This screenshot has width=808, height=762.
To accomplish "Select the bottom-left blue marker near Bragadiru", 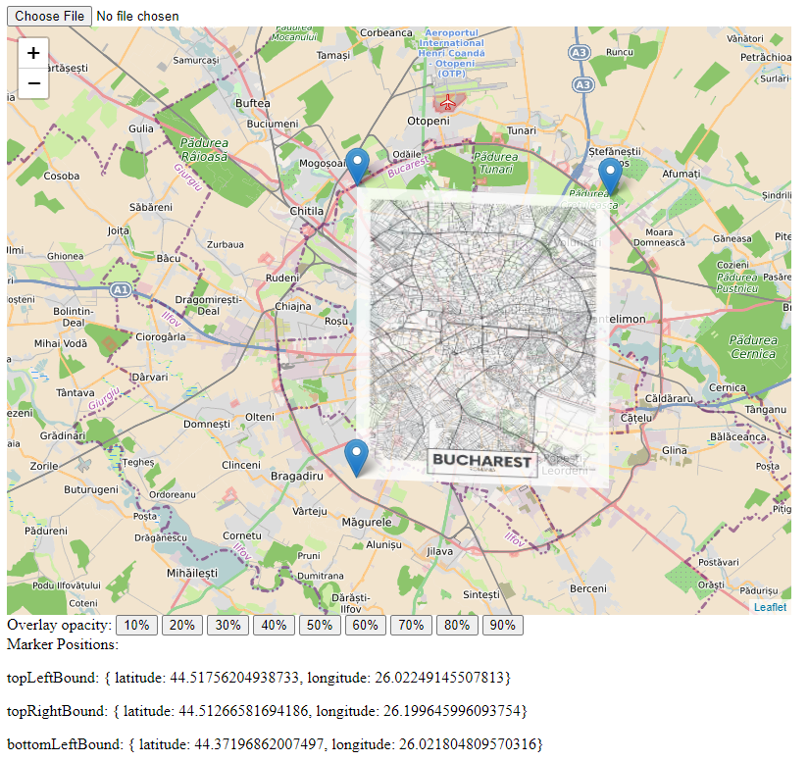I will pyautogui.click(x=358, y=457).
